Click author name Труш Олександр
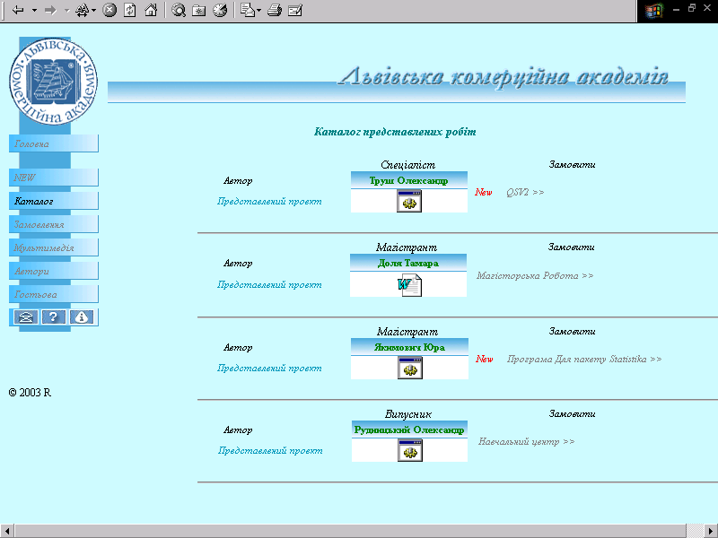This screenshot has width=718, height=538. [x=408, y=181]
